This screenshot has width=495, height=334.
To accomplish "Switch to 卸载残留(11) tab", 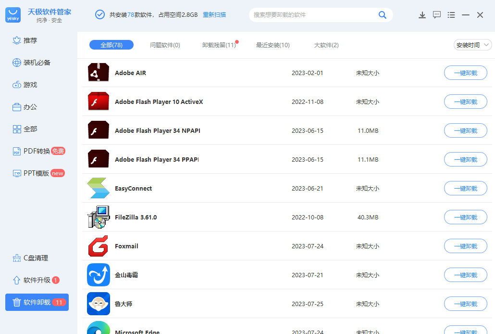I will (x=219, y=45).
